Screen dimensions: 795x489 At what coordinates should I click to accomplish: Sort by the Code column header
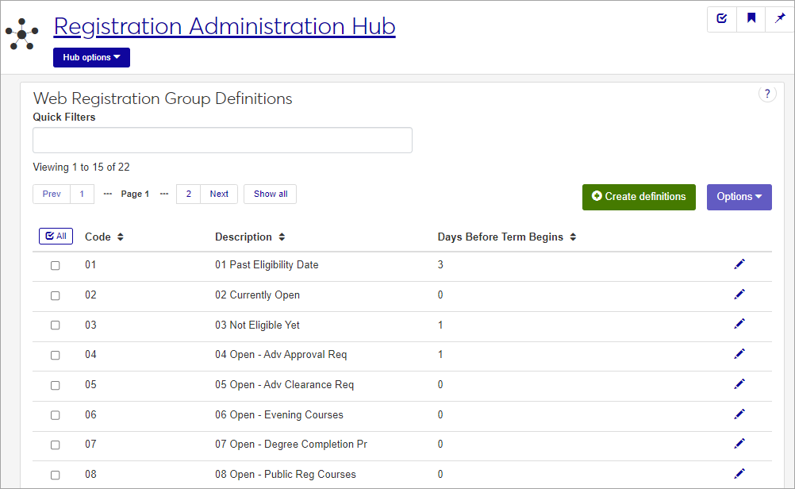pos(104,237)
